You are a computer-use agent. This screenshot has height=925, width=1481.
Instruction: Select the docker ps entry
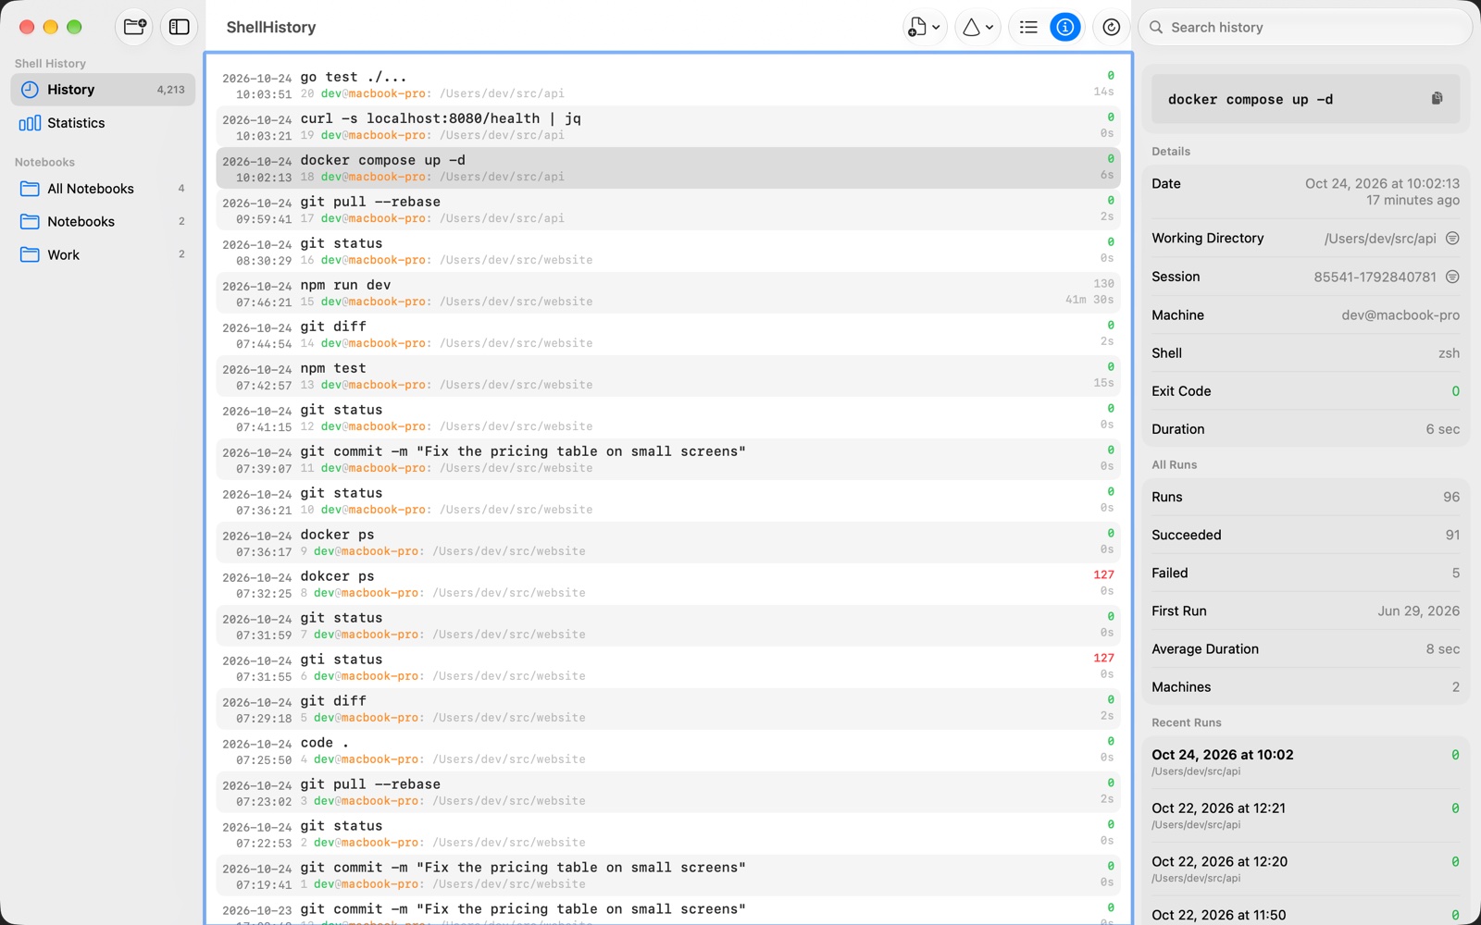pyautogui.click(x=668, y=543)
